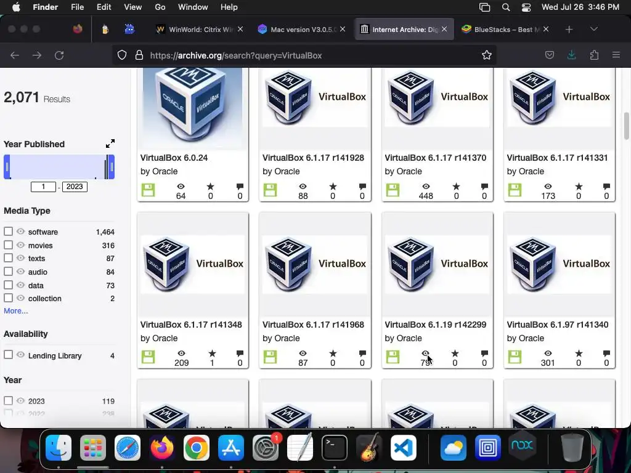
Task: Bookmark this page with the star icon
Action: click(487, 55)
